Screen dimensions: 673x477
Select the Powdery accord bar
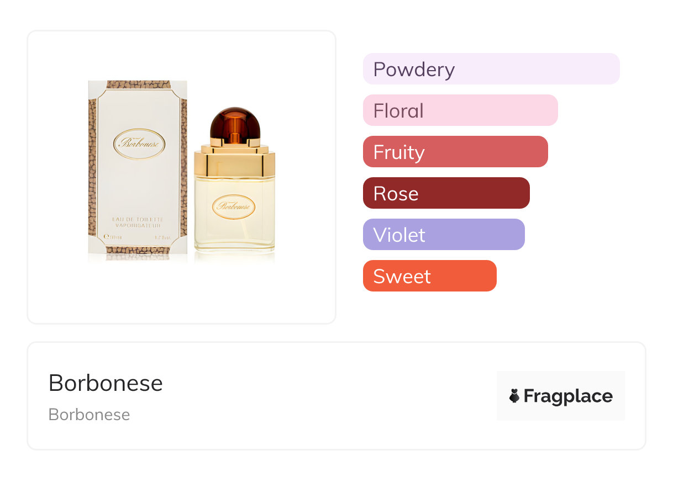pos(491,69)
